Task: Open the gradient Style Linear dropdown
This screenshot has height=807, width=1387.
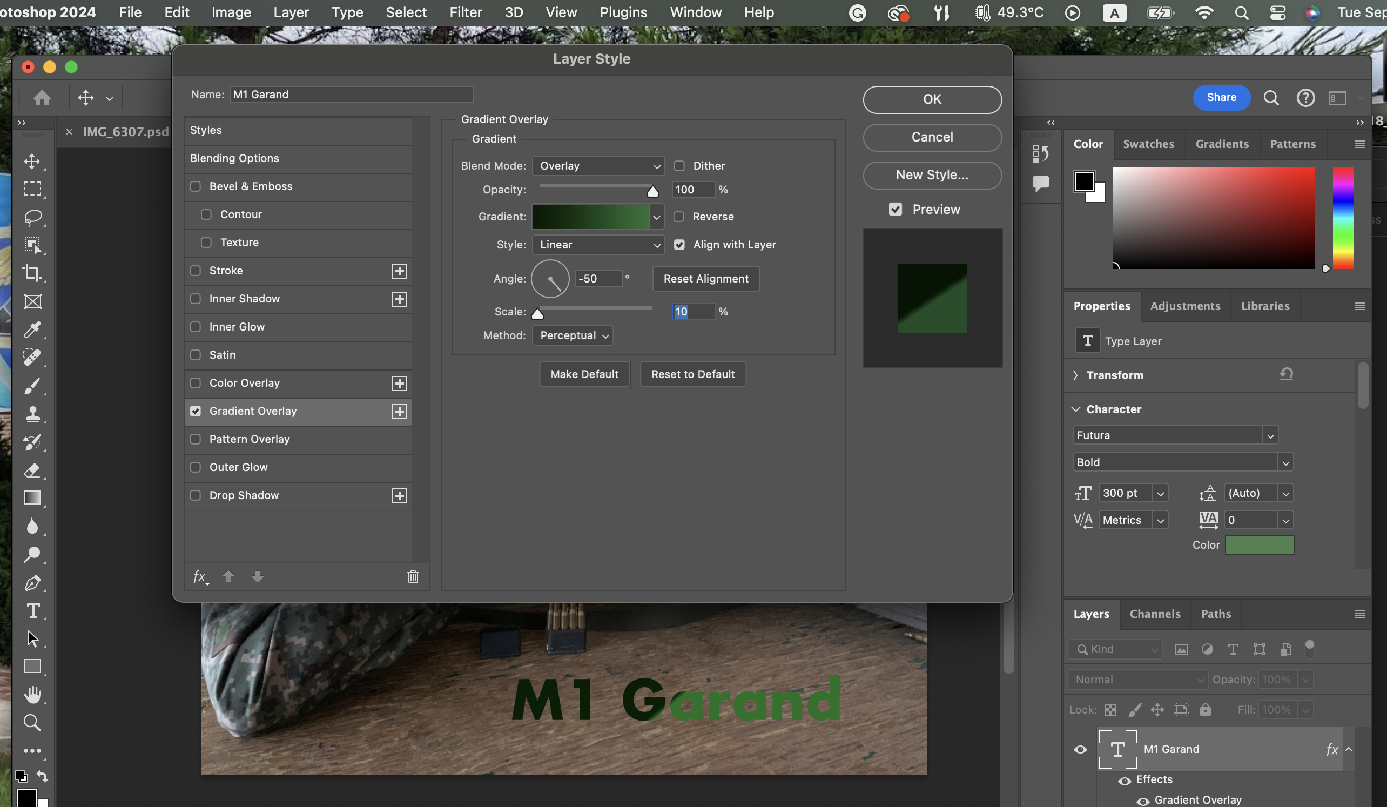Action: [x=598, y=244]
